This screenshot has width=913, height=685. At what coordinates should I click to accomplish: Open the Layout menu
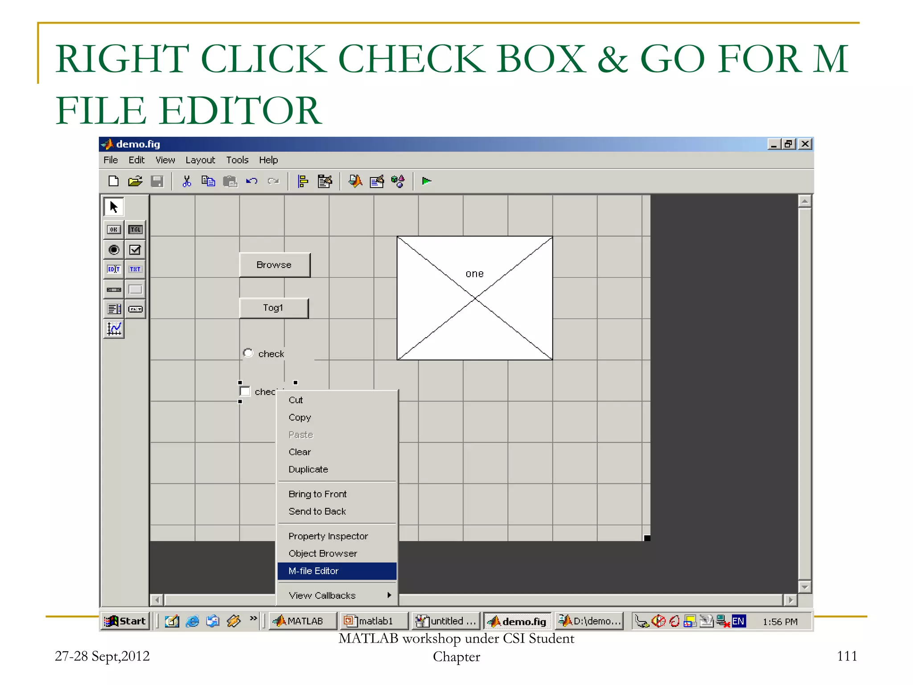pos(200,160)
